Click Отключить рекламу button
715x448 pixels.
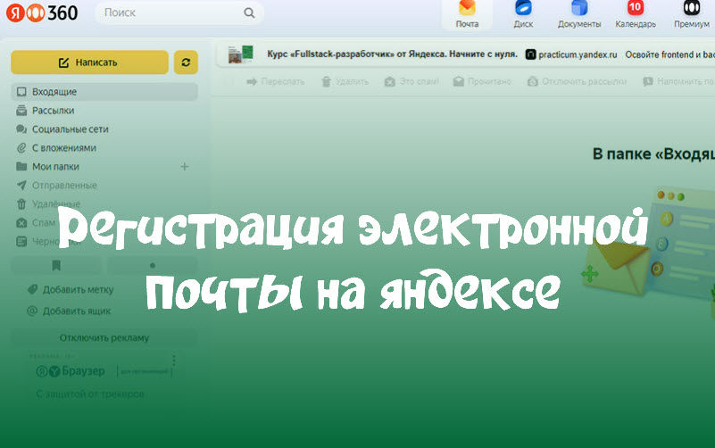tap(104, 337)
